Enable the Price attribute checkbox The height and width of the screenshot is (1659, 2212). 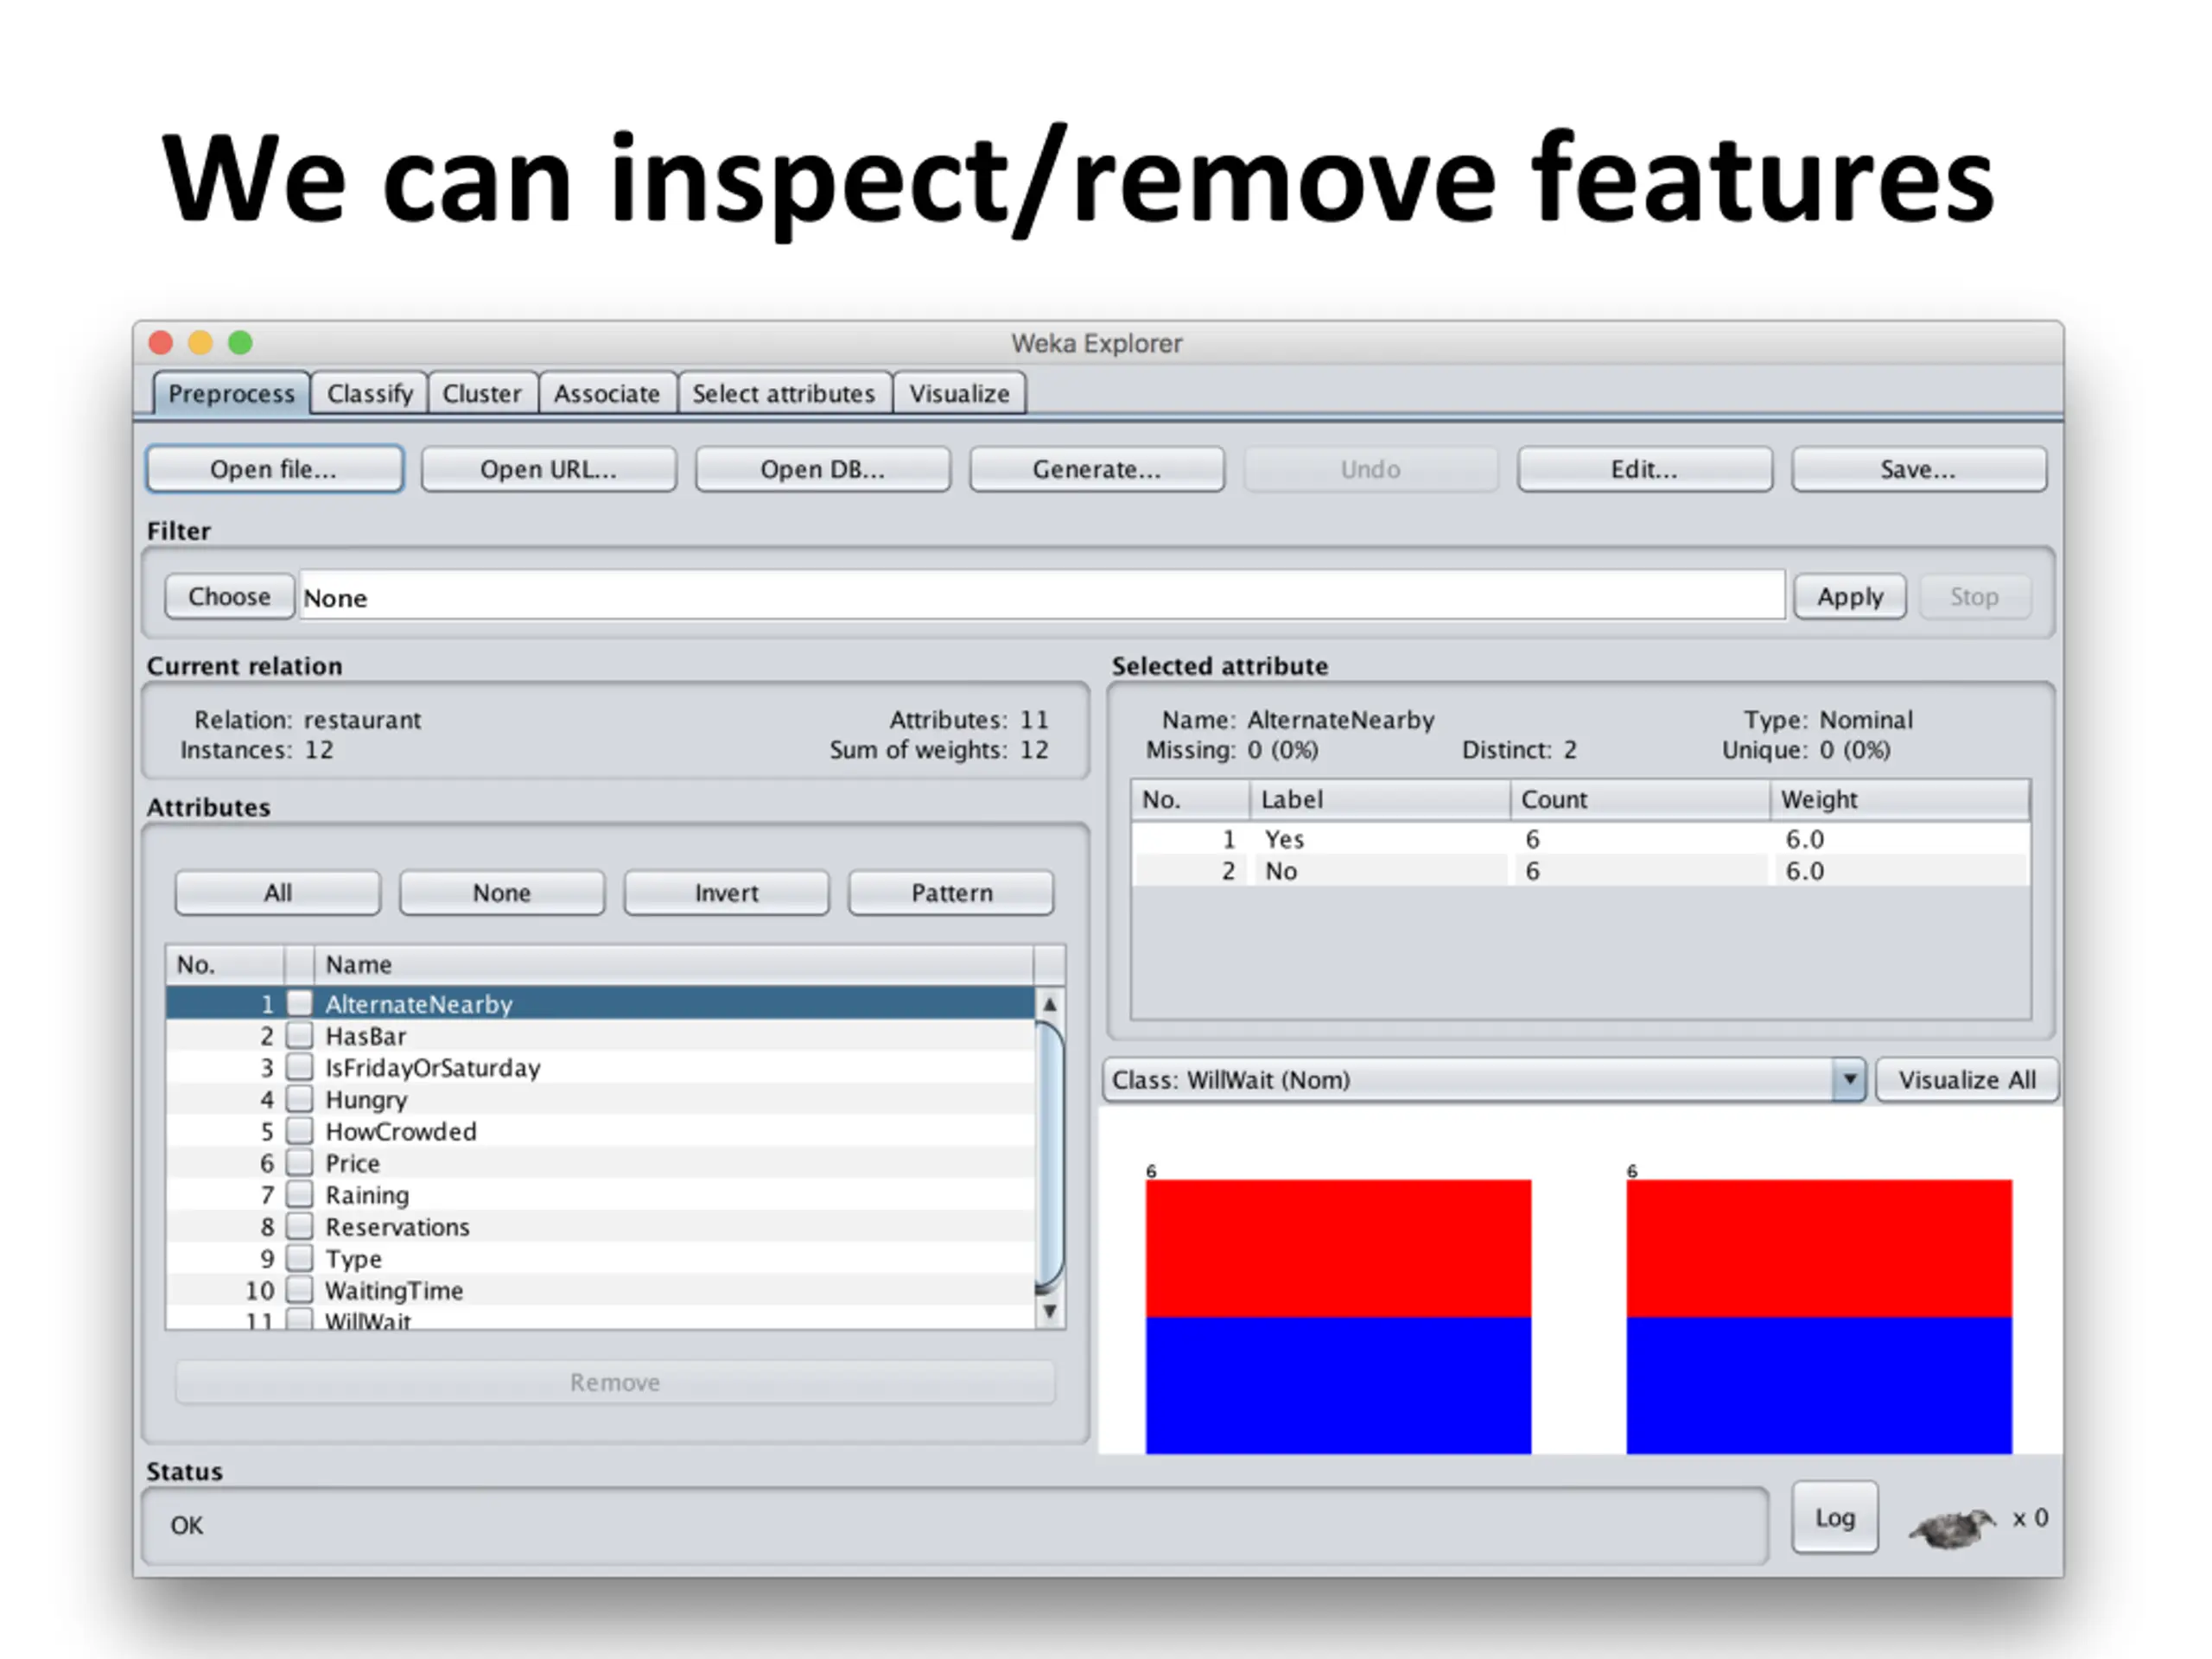coord(299,1162)
